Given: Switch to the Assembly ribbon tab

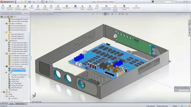Looking at the screenshot, I should (4, 13).
